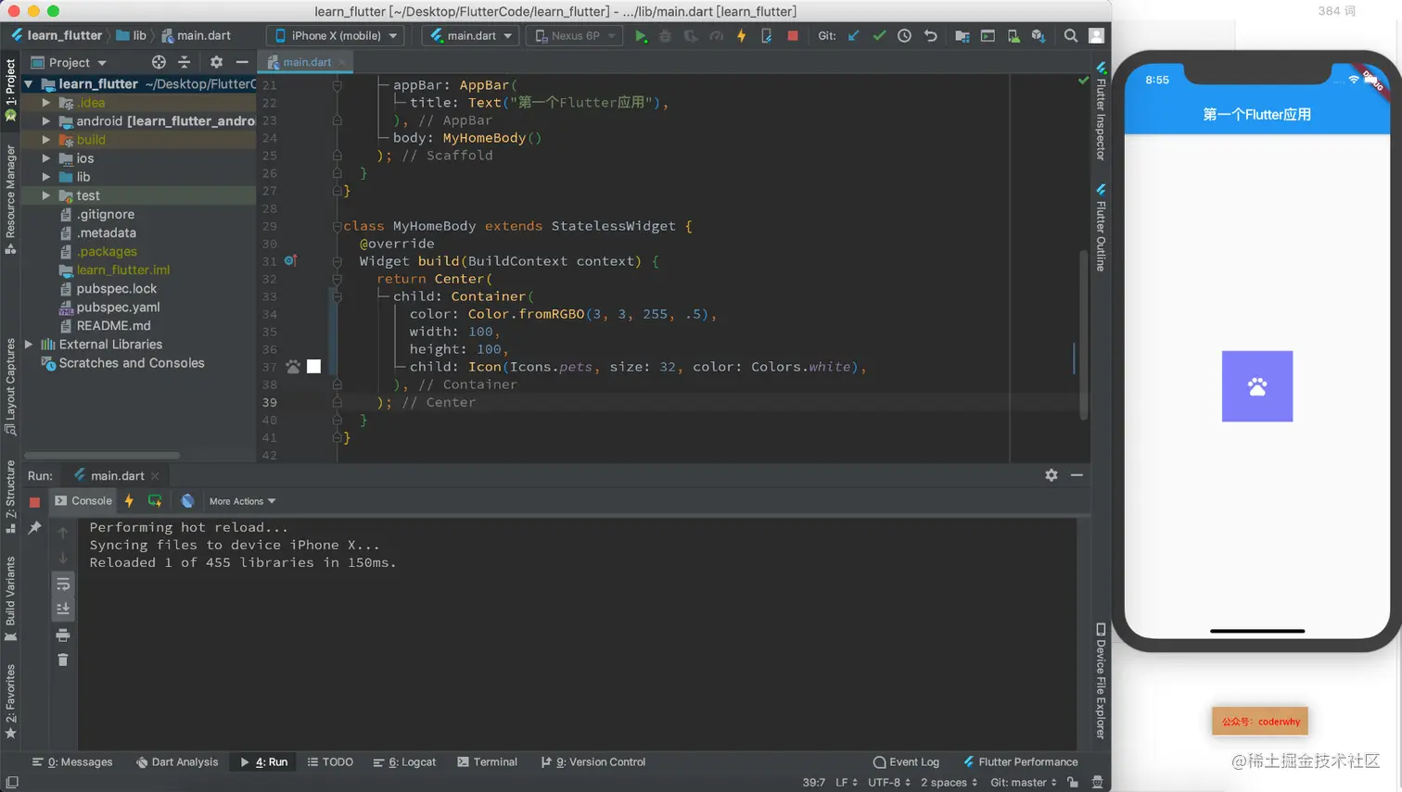Open Search Everywhere magnifier icon

coord(1070,36)
